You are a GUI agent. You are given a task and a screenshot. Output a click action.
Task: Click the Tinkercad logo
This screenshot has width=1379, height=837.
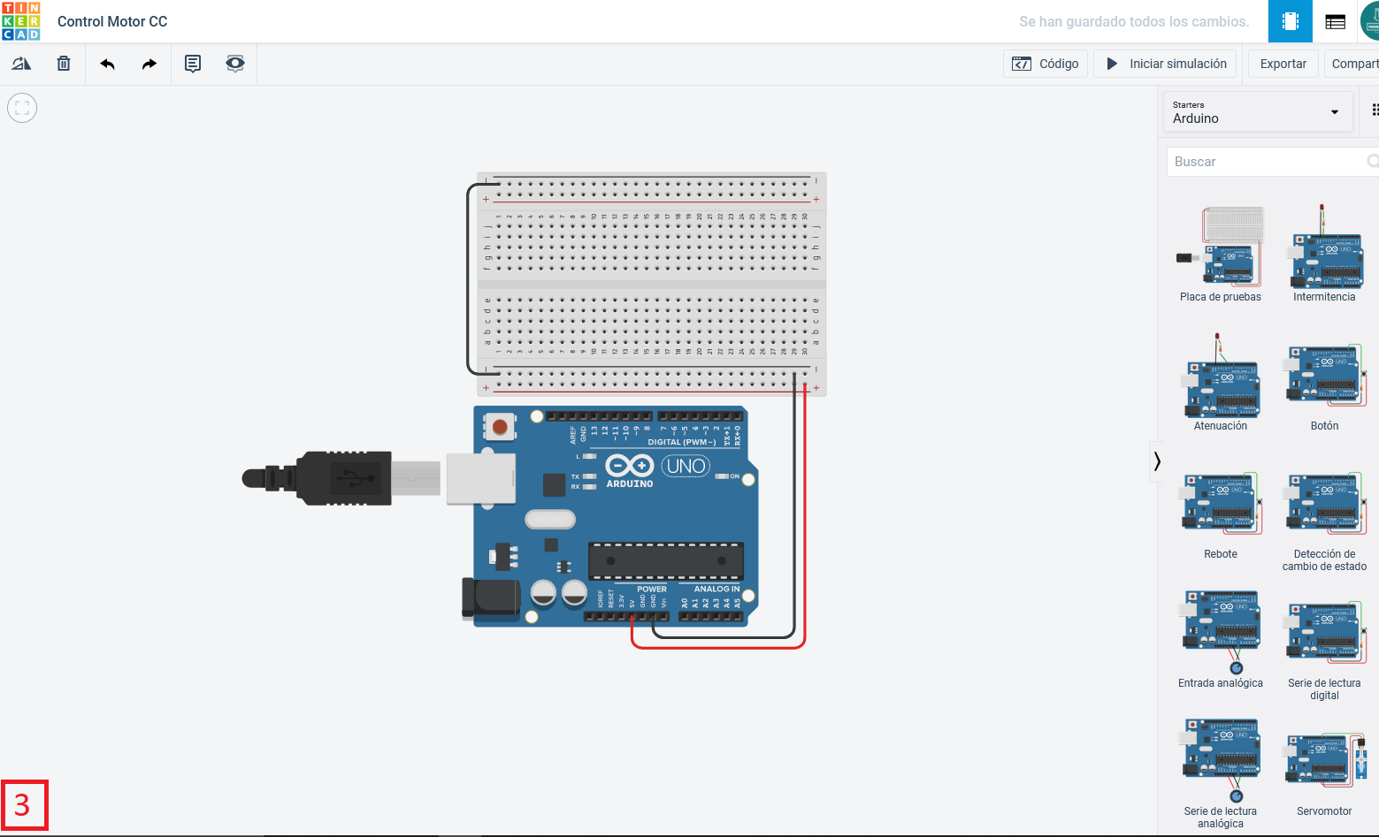(21, 21)
